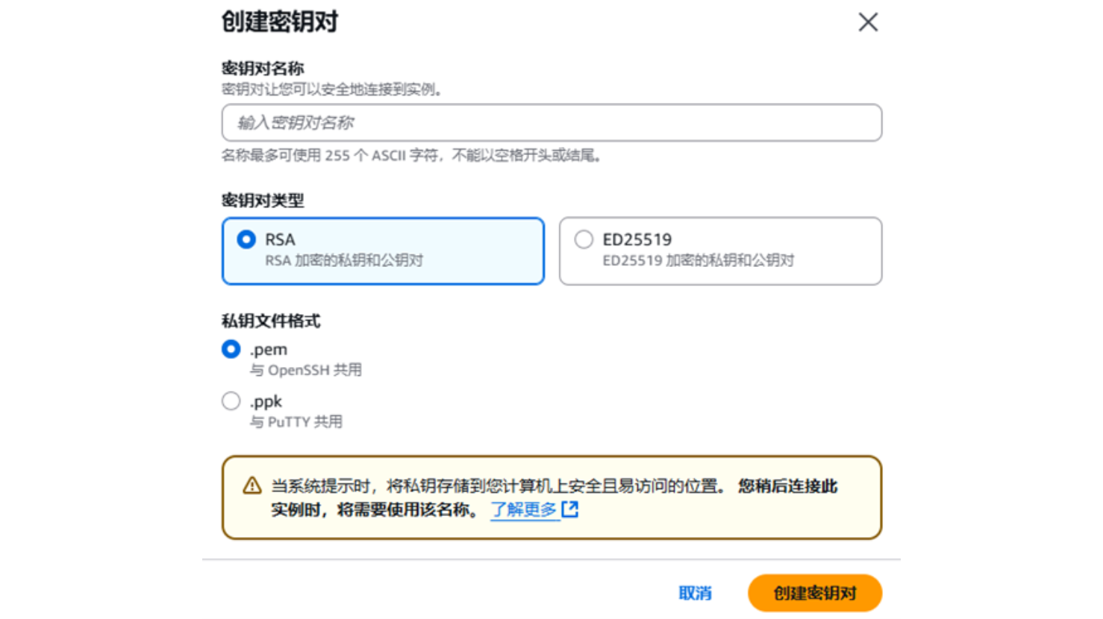Screen dimensions: 1103x619
Task: Switch private key format to .ppk
Action: pos(231,401)
